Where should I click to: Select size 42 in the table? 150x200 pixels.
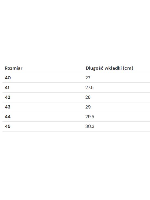7,97
